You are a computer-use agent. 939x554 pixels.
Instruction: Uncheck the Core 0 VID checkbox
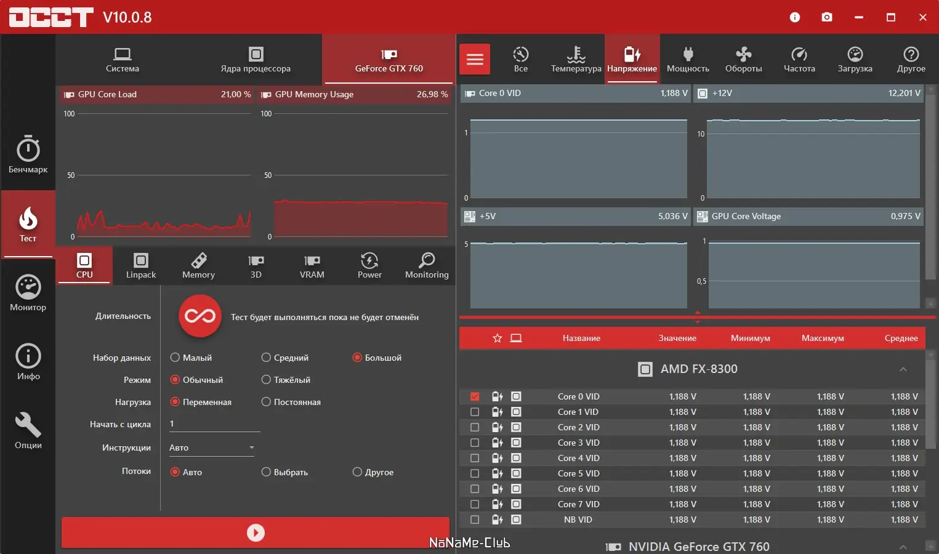[x=475, y=396]
